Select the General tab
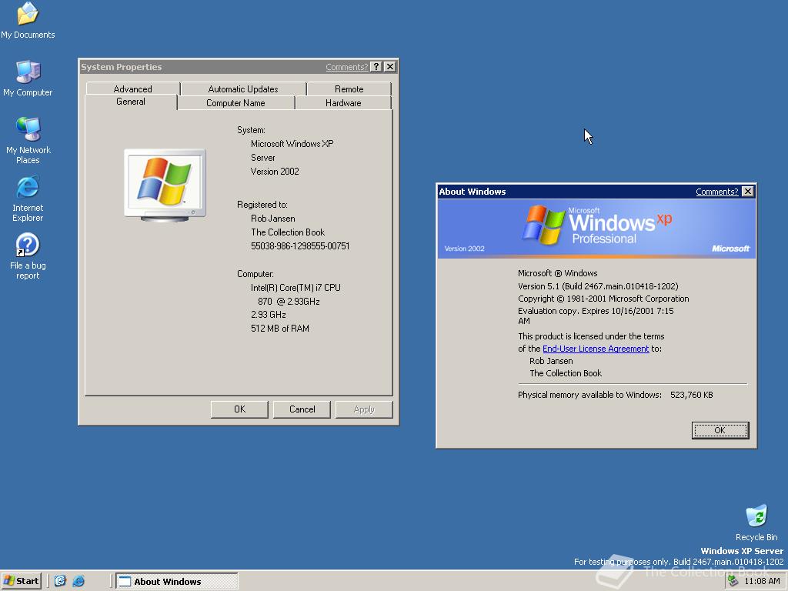The width and height of the screenshot is (788, 591). click(x=131, y=102)
